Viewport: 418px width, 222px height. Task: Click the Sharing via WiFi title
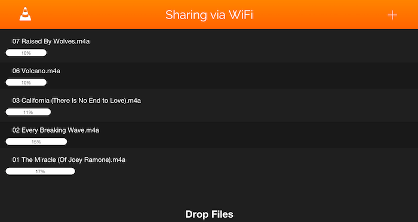[209, 15]
